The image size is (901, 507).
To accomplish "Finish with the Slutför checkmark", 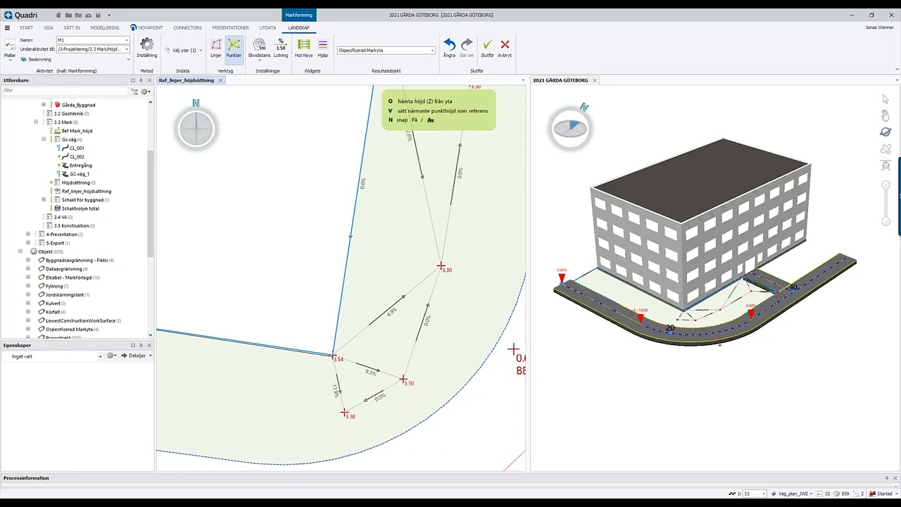I will [487, 48].
